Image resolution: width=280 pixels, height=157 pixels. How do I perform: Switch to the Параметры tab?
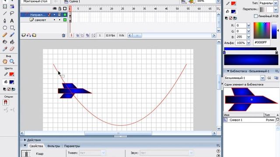[x=72, y=146]
